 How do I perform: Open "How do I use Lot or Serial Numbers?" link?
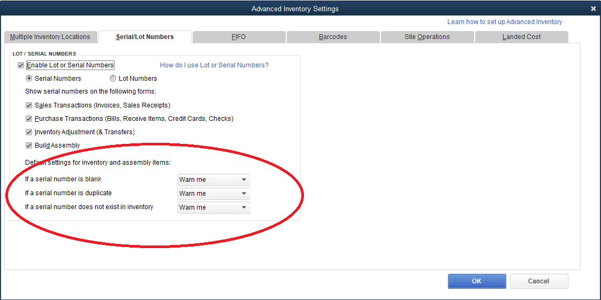point(214,65)
